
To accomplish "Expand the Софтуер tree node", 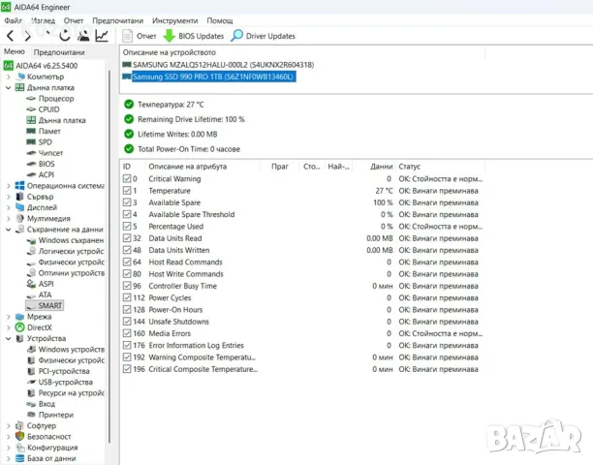I will 9,425.
